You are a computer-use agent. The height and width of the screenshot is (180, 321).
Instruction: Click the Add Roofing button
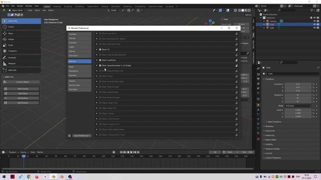tap(21, 98)
